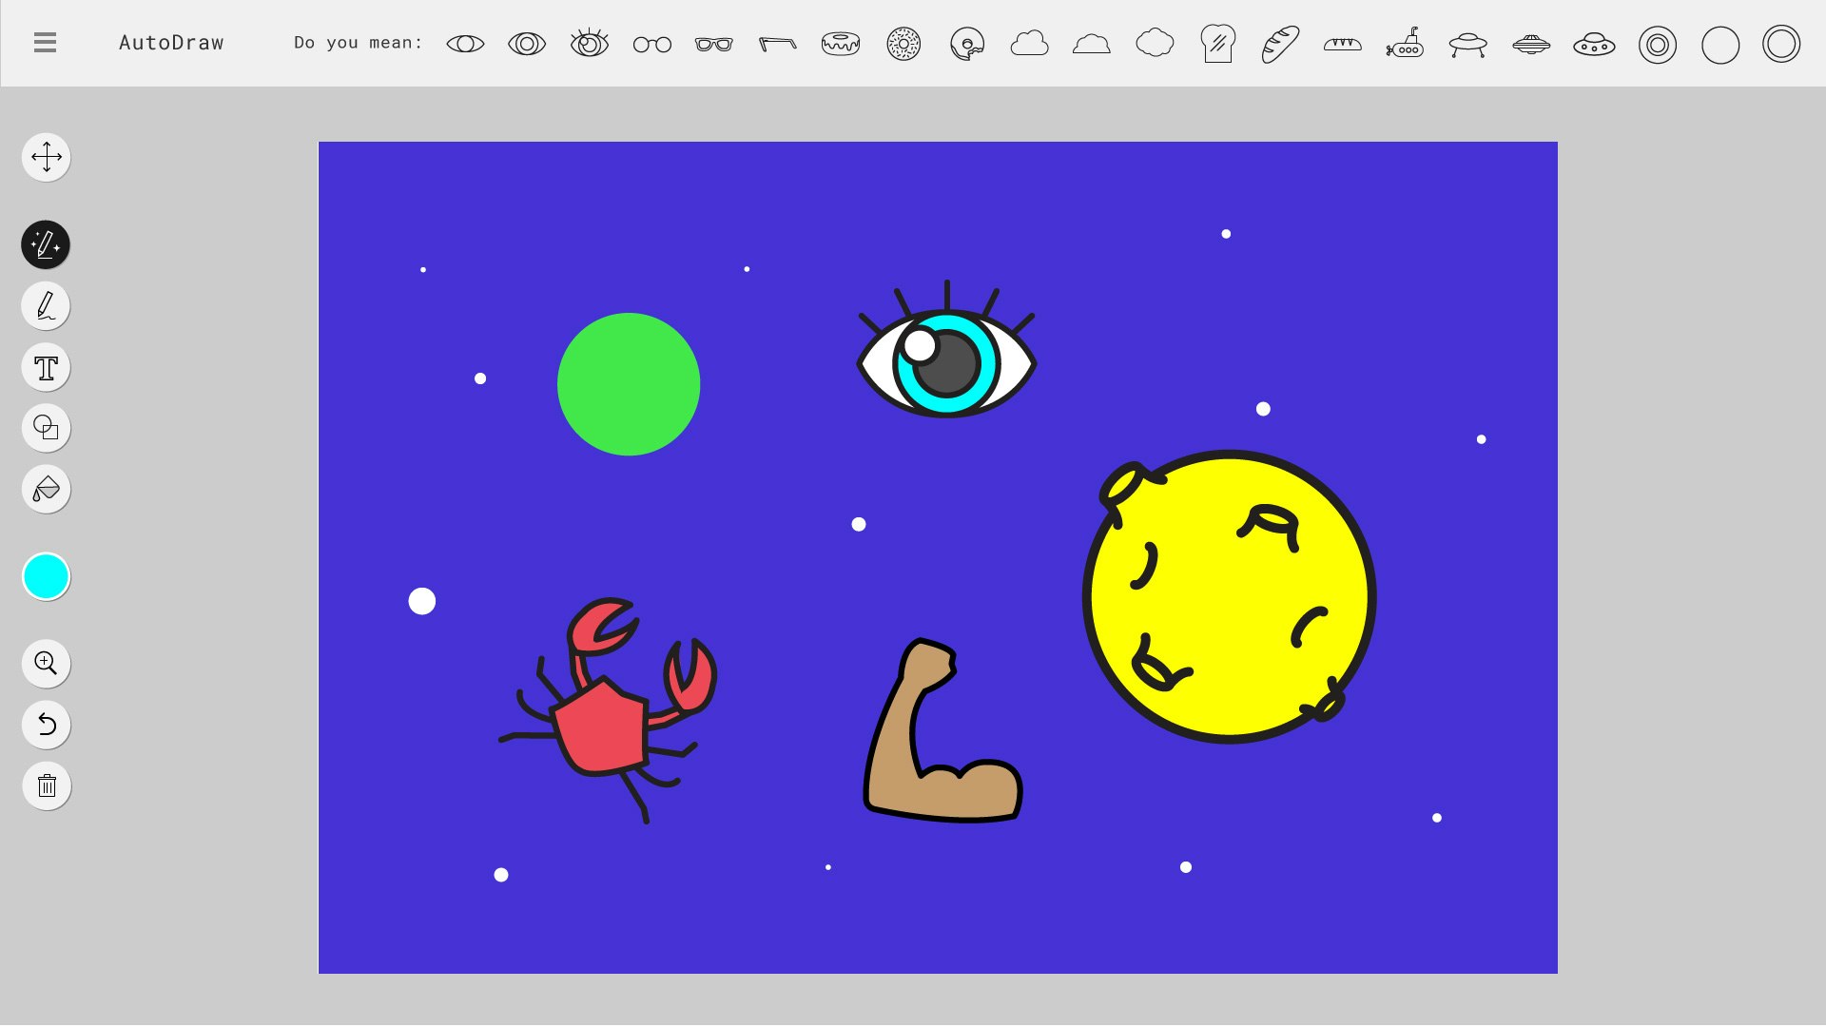This screenshot has width=1826, height=1027.
Task: Select the Move and Select tool
Action: click(46, 156)
